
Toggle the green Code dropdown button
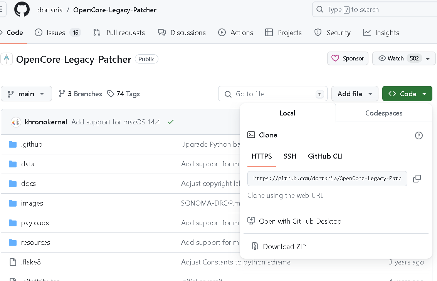[407, 94]
